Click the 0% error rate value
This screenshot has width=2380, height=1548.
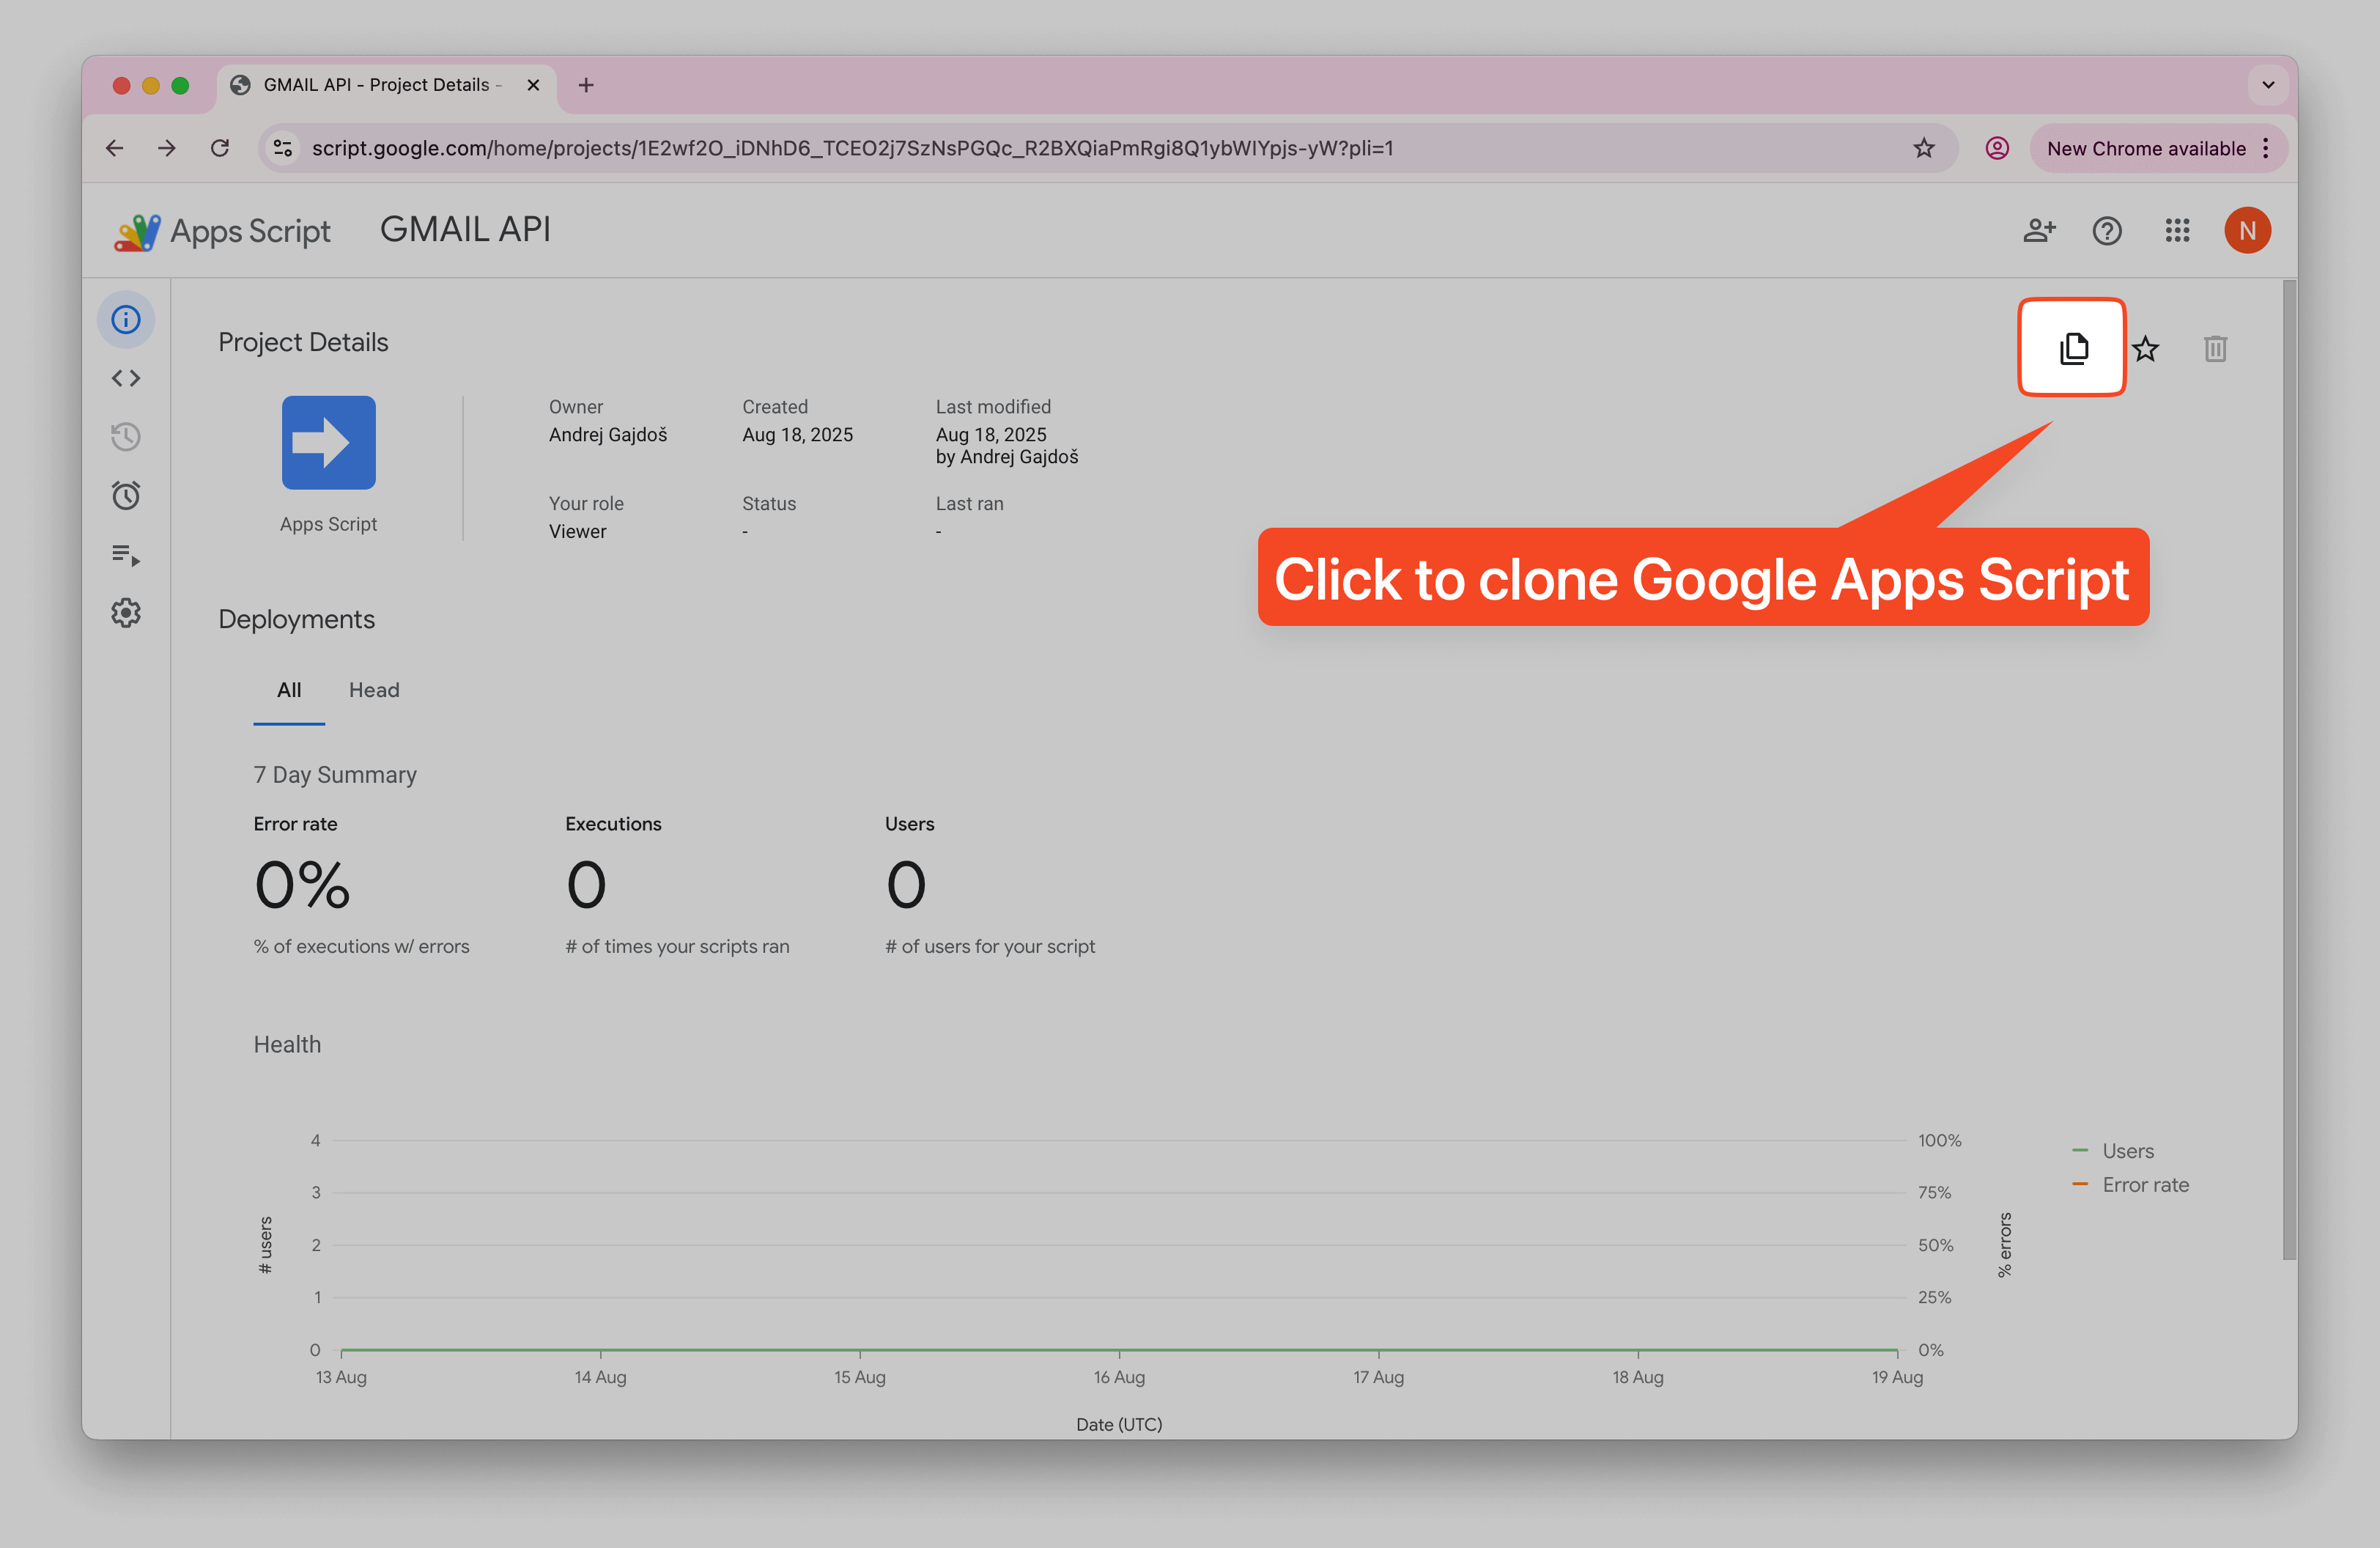pos(302,885)
